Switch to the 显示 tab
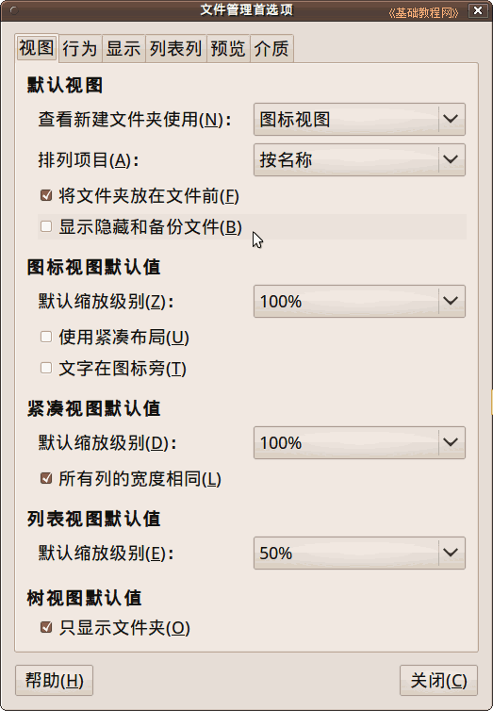493x711 pixels. point(123,48)
